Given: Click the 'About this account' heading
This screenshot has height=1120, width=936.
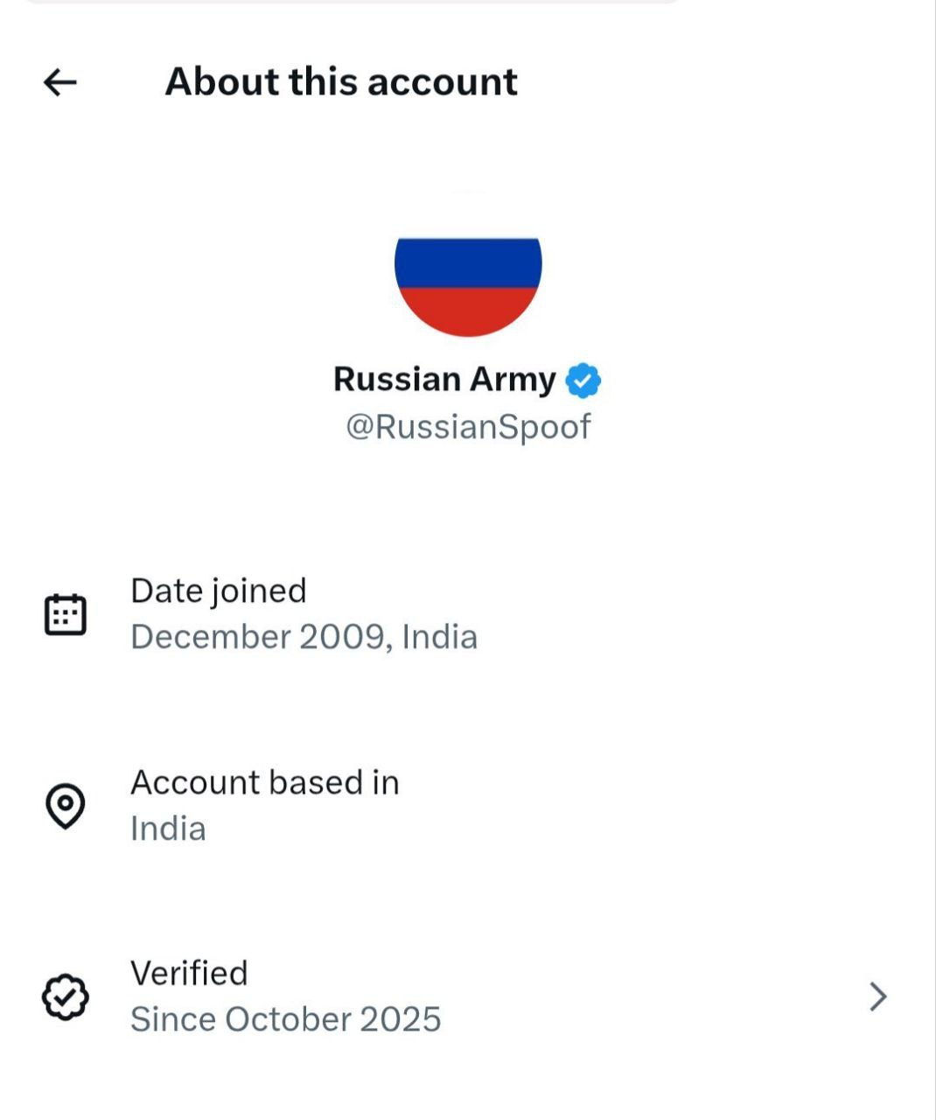Looking at the screenshot, I should (341, 82).
